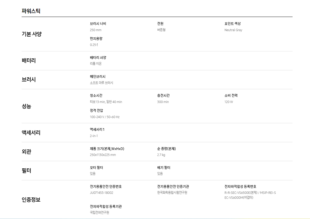
Task: Select 터보 13 min, 일반 40 min value
Action: click(x=106, y=102)
